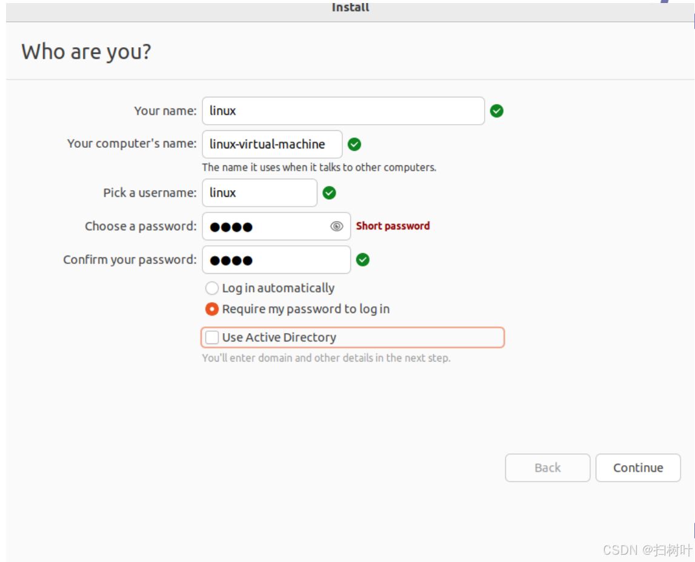Click the computer's name input field
The width and height of the screenshot is (695, 562).
pyautogui.click(x=272, y=144)
